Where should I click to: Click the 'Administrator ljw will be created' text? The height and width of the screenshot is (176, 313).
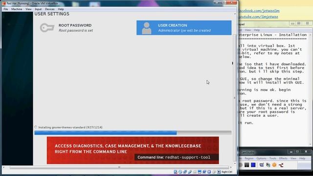[x=184, y=30]
